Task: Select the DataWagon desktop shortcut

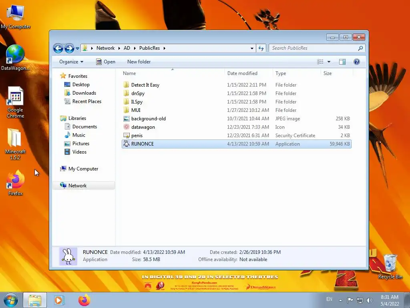Action: click(x=16, y=58)
